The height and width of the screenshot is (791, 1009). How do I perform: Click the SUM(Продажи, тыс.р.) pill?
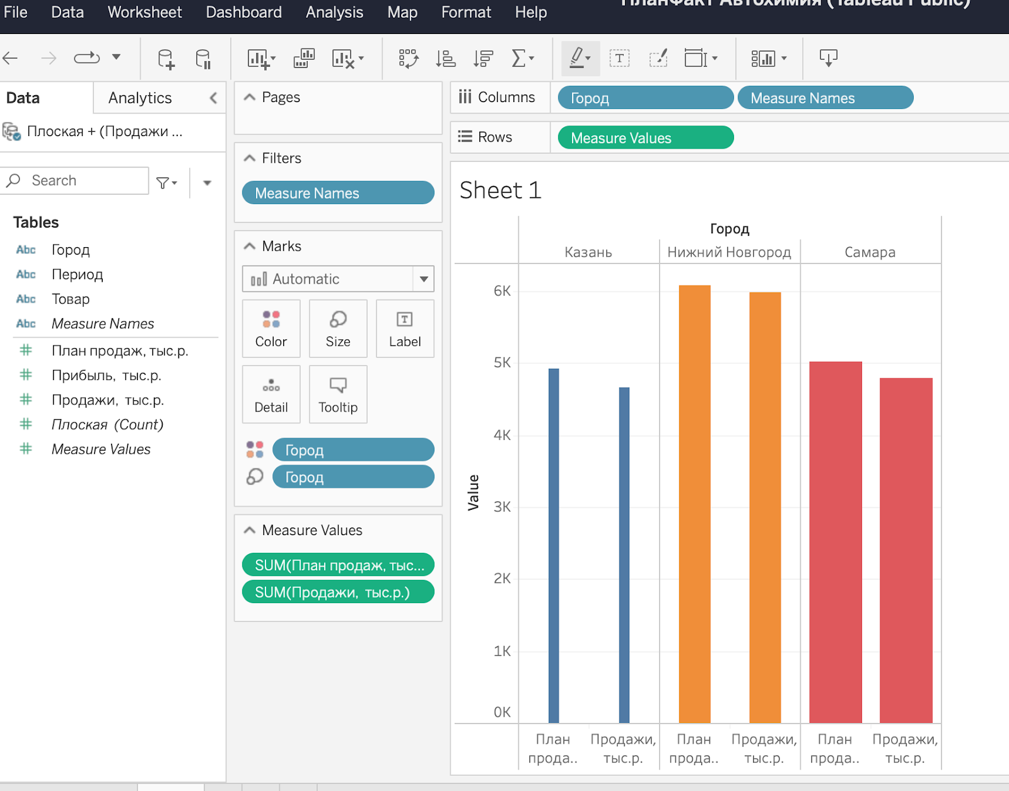tap(338, 592)
